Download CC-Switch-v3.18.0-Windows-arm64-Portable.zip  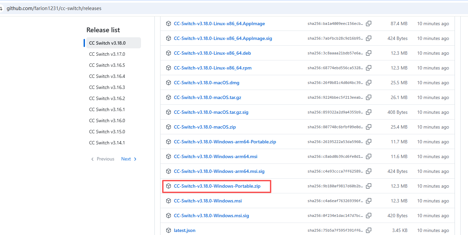(225, 142)
